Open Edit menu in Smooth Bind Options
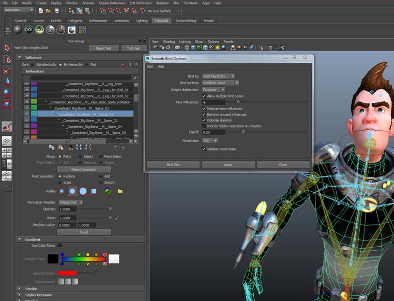This screenshot has height=301, width=394. tap(150, 66)
